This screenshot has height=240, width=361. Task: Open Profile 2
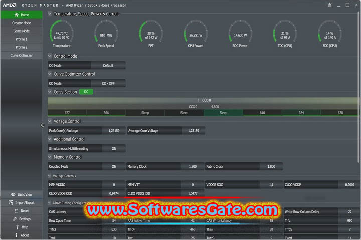pyautogui.click(x=22, y=47)
